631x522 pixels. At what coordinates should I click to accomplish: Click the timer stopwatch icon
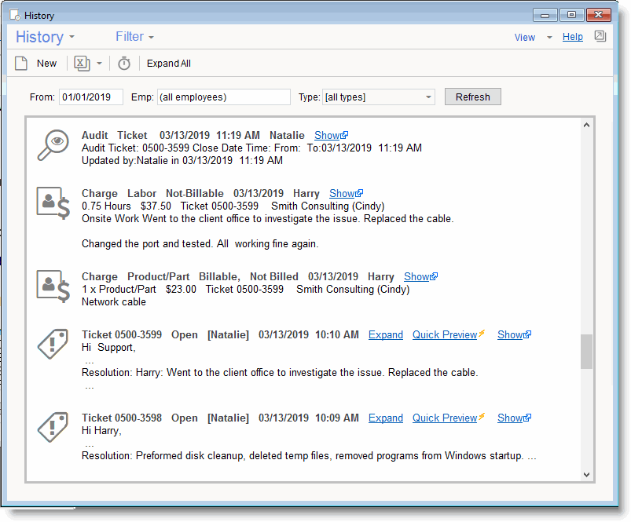click(124, 64)
